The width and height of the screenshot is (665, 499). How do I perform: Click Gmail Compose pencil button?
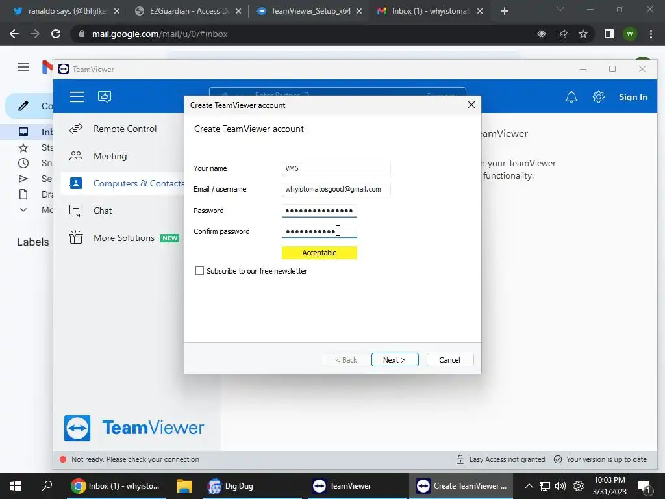pyautogui.click(x=23, y=106)
